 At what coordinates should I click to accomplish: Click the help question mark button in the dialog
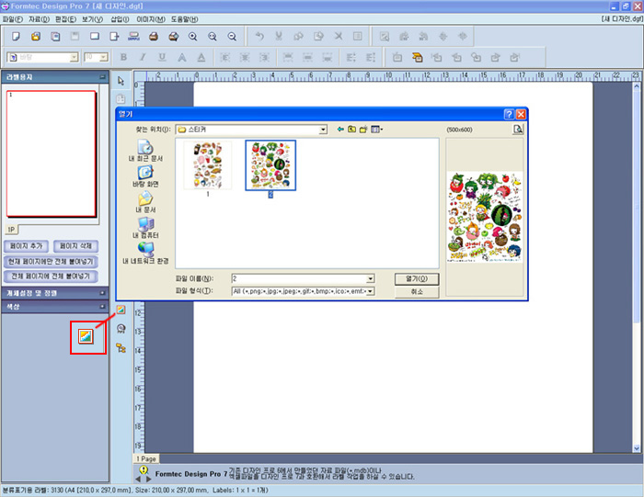click(x=509, y=114)
